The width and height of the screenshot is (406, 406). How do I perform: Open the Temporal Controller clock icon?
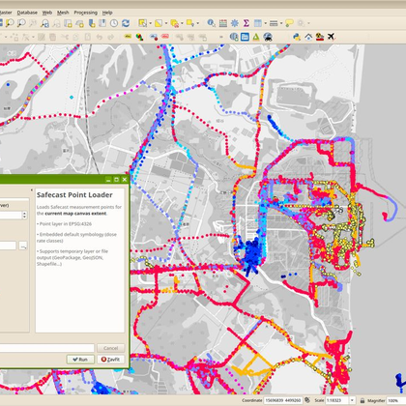(114, 23)
